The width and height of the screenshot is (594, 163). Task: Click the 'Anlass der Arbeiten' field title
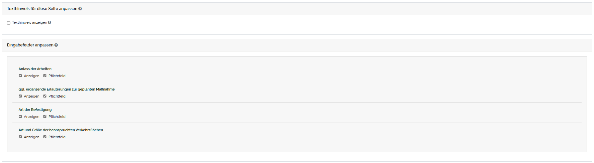click(35, 69)
